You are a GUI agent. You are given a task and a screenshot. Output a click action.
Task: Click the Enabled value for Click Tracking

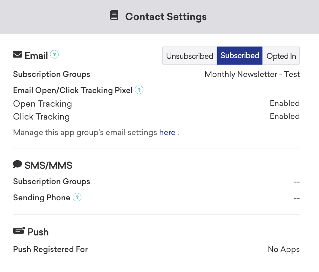point(285,116)
